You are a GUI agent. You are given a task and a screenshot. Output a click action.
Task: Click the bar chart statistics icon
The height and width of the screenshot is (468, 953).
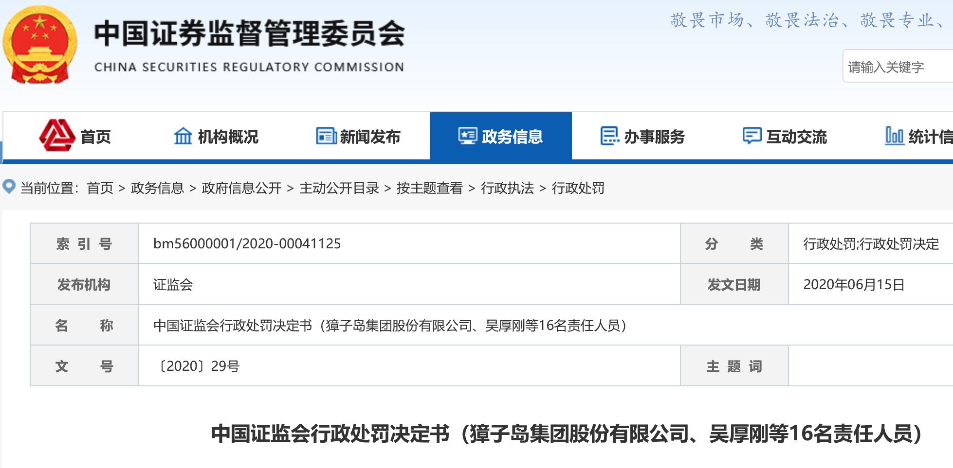click(x=894, y=136)
